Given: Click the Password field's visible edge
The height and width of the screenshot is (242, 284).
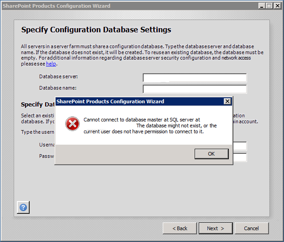Looking at the screenshot, I should pyautogui.click(x=240, y=157).
